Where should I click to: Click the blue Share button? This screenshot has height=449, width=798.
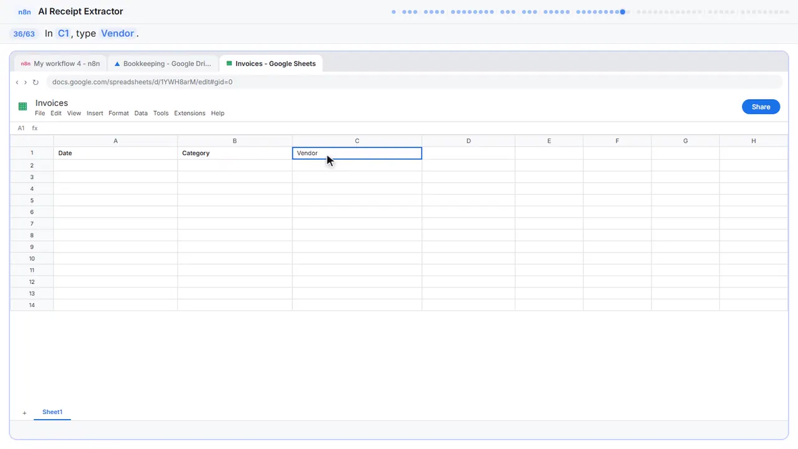[x=761, y=107]
